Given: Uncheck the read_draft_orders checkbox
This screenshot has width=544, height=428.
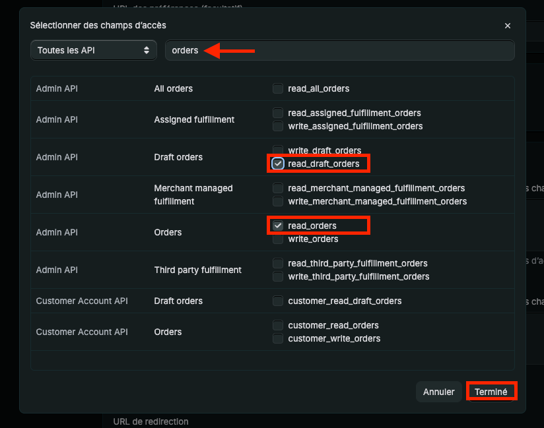Looking at the screenshot, I should point(278,164).
